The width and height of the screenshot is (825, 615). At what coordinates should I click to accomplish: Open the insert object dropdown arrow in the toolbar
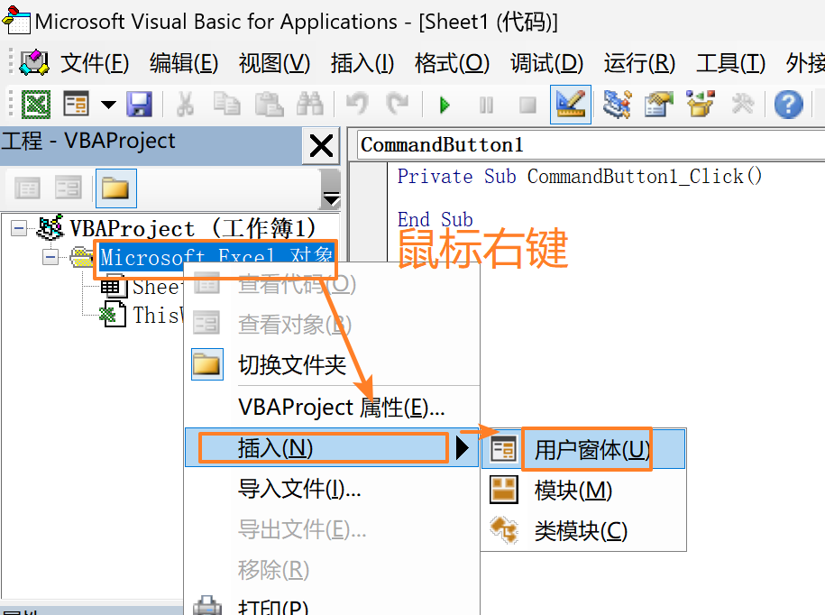108,105
